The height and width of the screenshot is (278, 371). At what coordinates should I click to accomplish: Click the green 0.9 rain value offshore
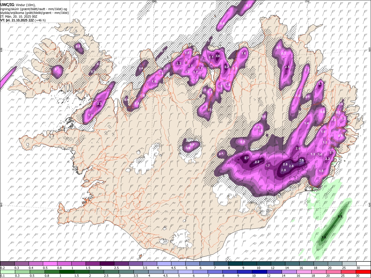[x=340, y=217]
